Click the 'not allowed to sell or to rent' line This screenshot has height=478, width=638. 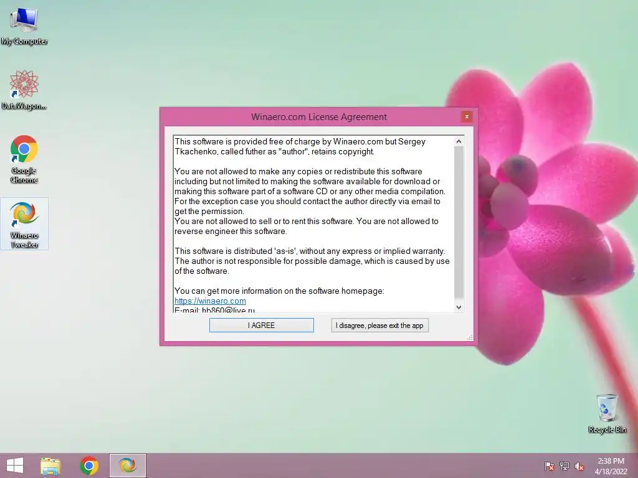(307, 221)
